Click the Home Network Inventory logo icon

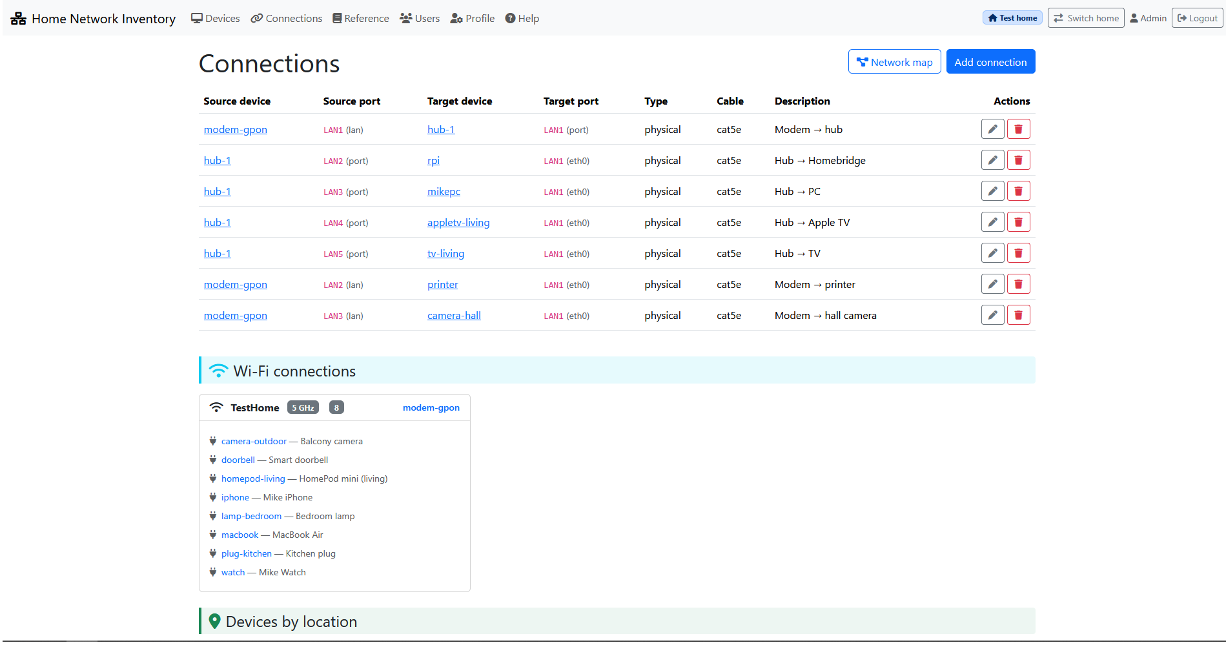point(19,19)
